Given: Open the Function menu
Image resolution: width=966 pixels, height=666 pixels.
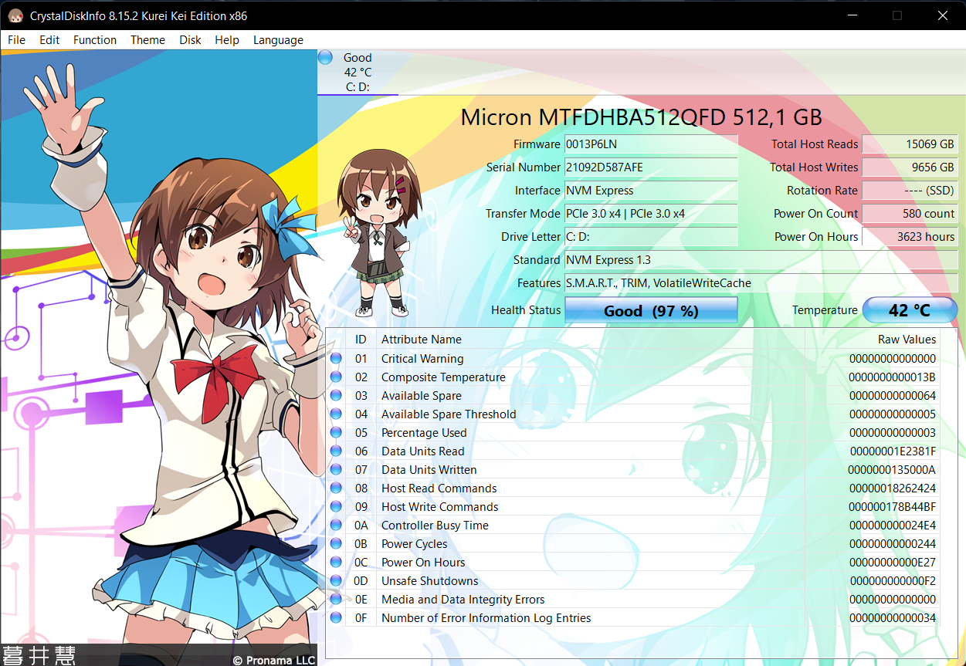Looking at the screenshot, I should pyautogui.click(x=95, y=40).
